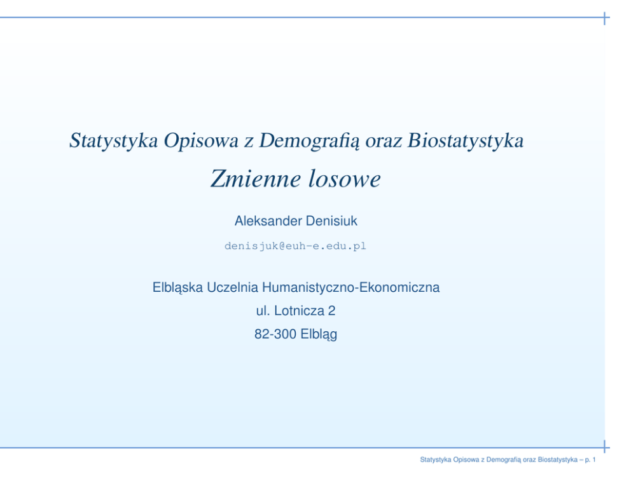Click the word "Elbląska" in the institution name
This screenshot has height=487, width=631.
click(177, 288)
